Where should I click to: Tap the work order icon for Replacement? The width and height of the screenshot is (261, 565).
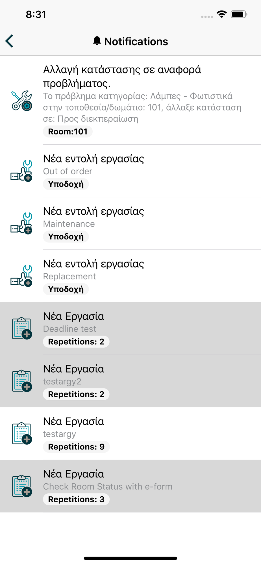(x=22, y=276)
